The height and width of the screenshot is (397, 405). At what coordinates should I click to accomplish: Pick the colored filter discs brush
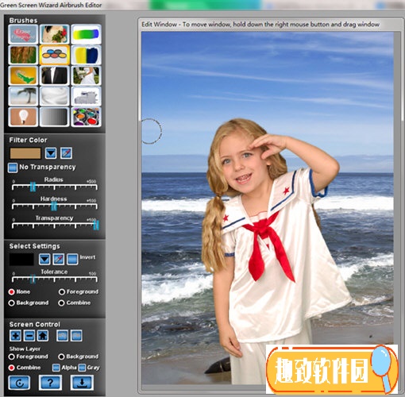(x=55, y=55)
